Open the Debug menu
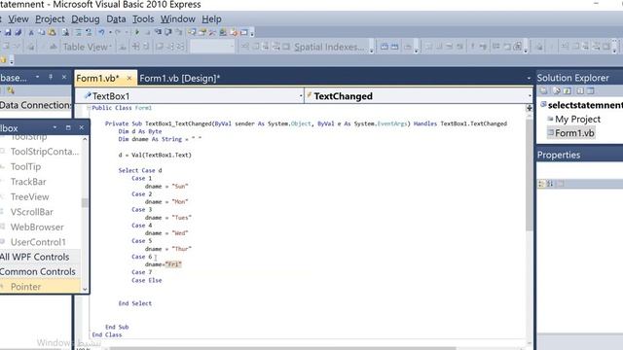 click(86, 19)
